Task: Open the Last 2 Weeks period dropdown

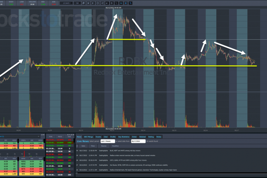Action: point(108,141)
